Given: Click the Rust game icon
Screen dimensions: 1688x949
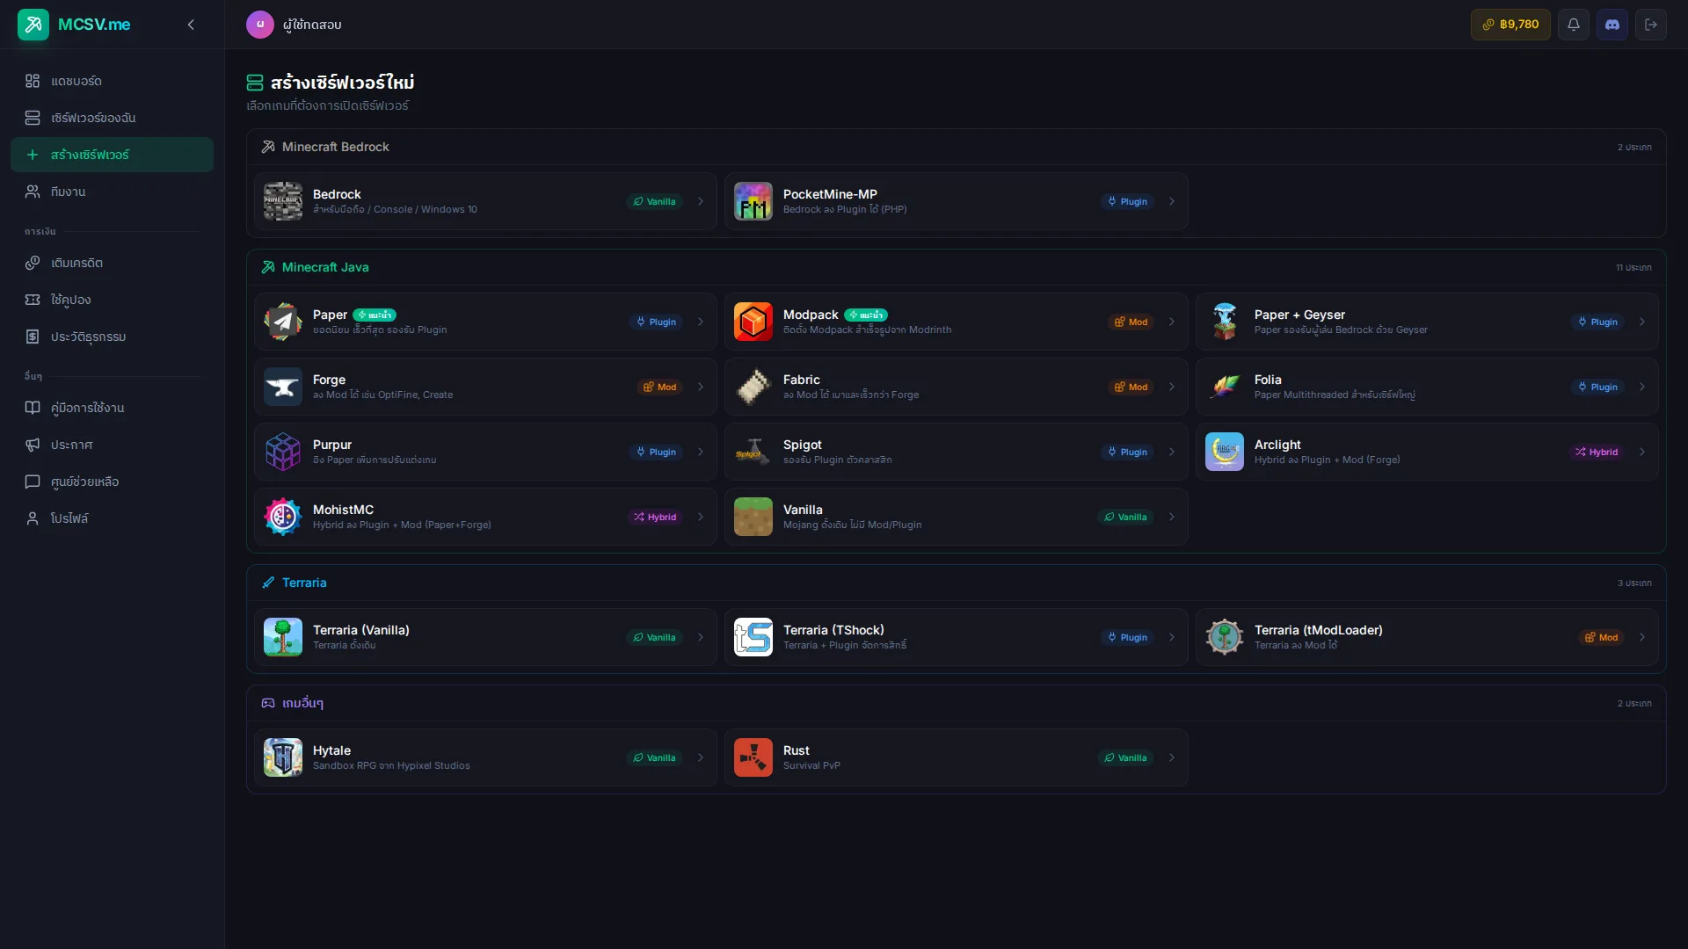Looking at the screenshot, I should [x=753, y=757].
